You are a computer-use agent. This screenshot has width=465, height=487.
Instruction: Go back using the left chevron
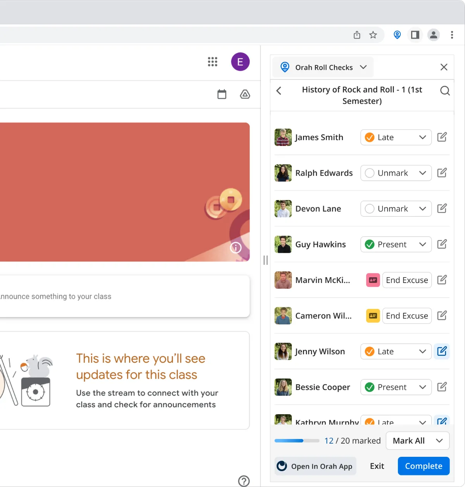tap(279, 91)
